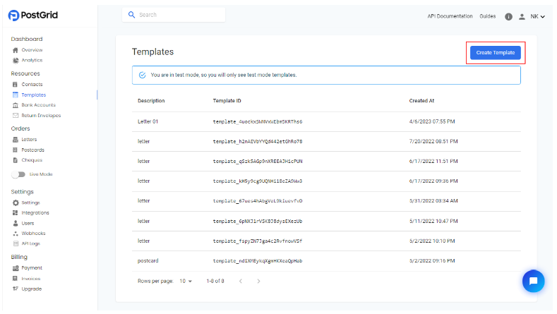This screenshot has height=314, width=557.
Task: Click the user profile avatar icon
Action: pos(522,16)
